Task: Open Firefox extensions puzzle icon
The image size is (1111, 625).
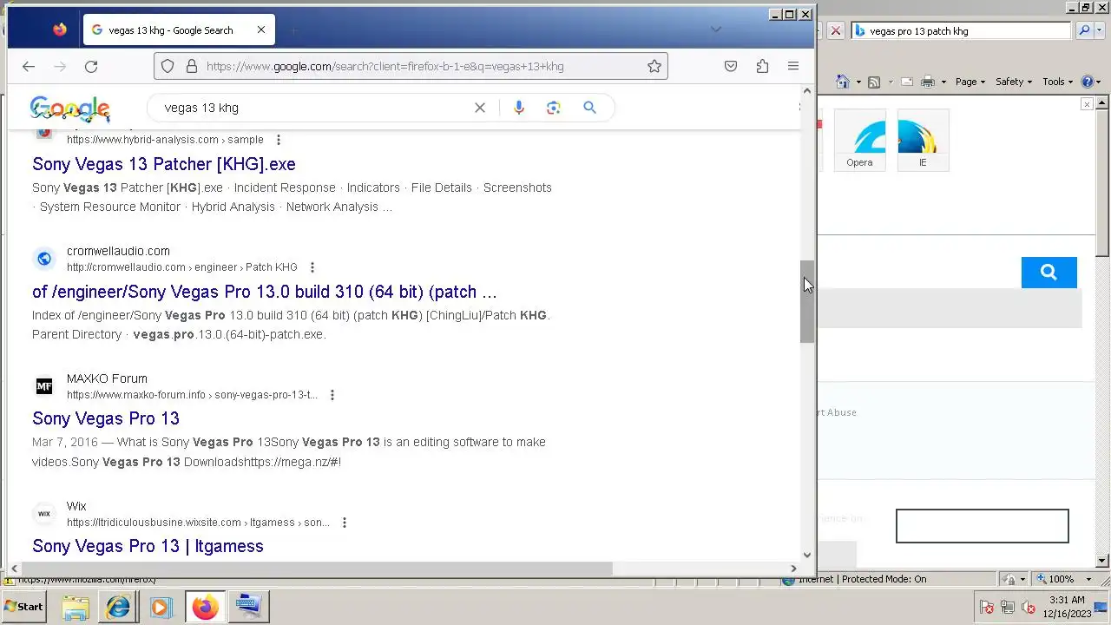Action: click(x=762, y=66)
